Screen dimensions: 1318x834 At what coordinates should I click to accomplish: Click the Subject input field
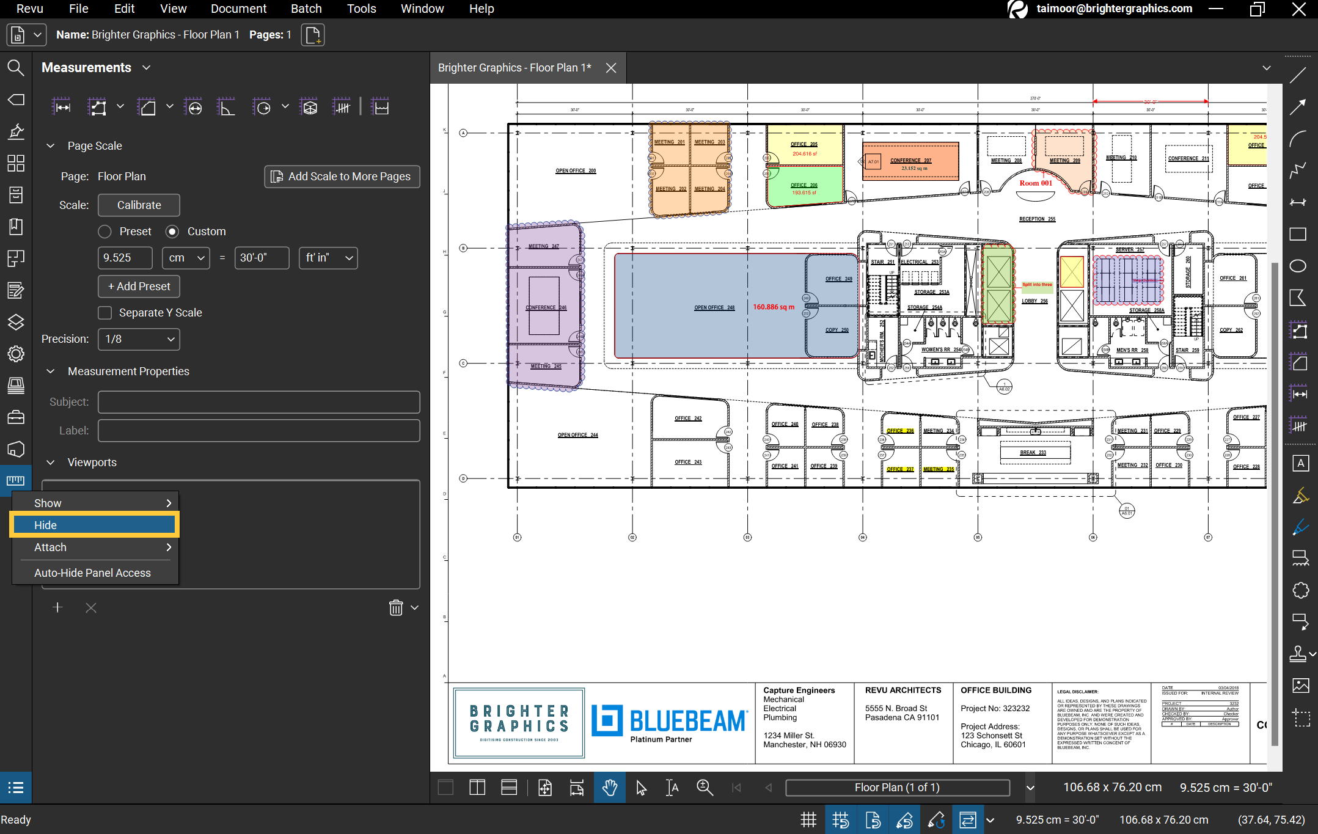[x=258, y=402]
